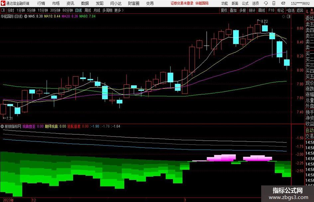
Task: Switch to 月线 monthly period
Action: click(97, 10)
